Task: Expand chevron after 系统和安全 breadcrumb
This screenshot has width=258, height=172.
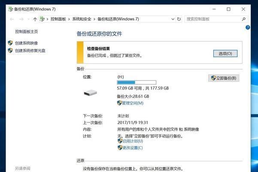Action: [x=94, y=19]
